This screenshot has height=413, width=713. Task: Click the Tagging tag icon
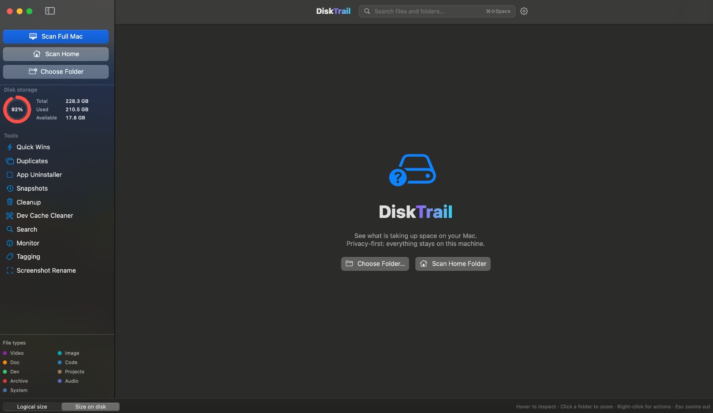point(10,257)
